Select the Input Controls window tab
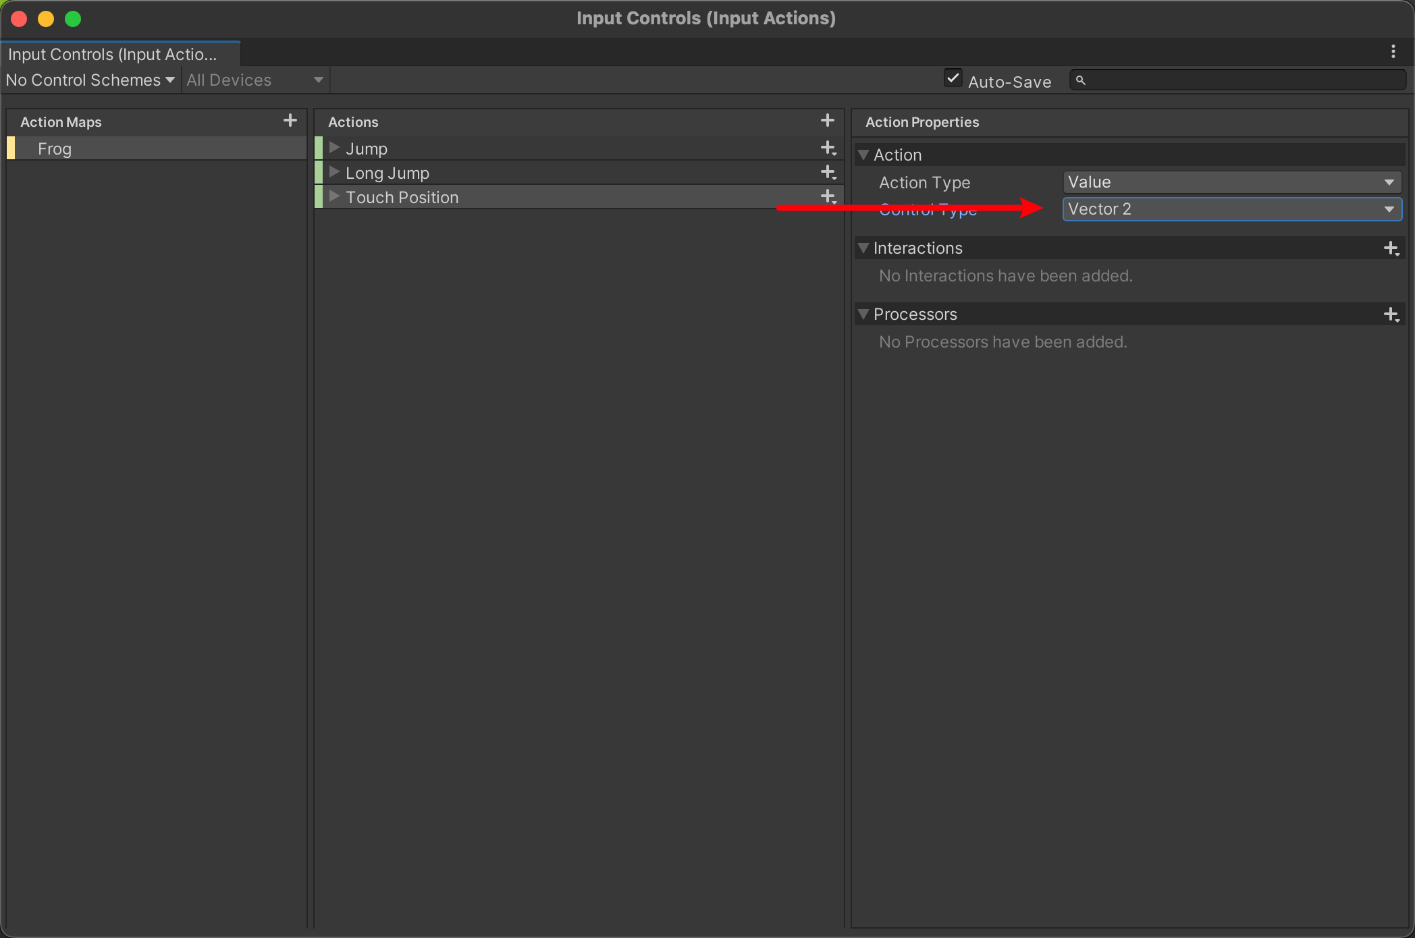 point(120,54)
